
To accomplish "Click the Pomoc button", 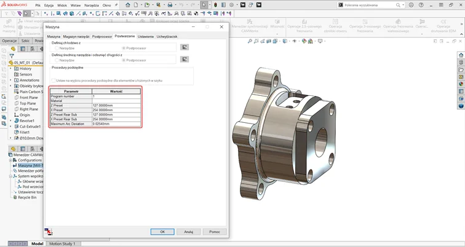I will click(x=215, y=232).
